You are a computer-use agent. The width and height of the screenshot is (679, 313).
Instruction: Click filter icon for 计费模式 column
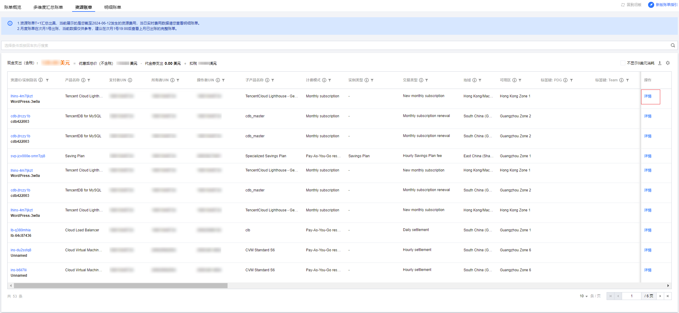330,80
